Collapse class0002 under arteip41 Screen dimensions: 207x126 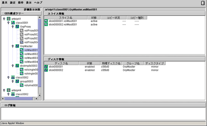pyautogui.click(x=8, y=78)
